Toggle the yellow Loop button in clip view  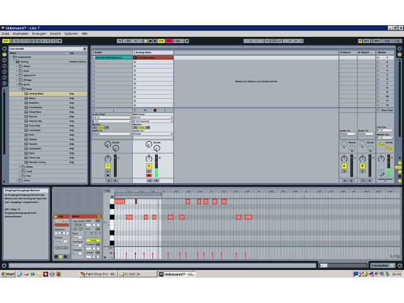tap(93, 240)
